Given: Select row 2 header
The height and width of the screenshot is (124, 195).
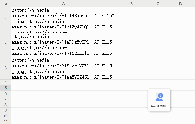Looking at the screenshot, I should tap(6, 45).
